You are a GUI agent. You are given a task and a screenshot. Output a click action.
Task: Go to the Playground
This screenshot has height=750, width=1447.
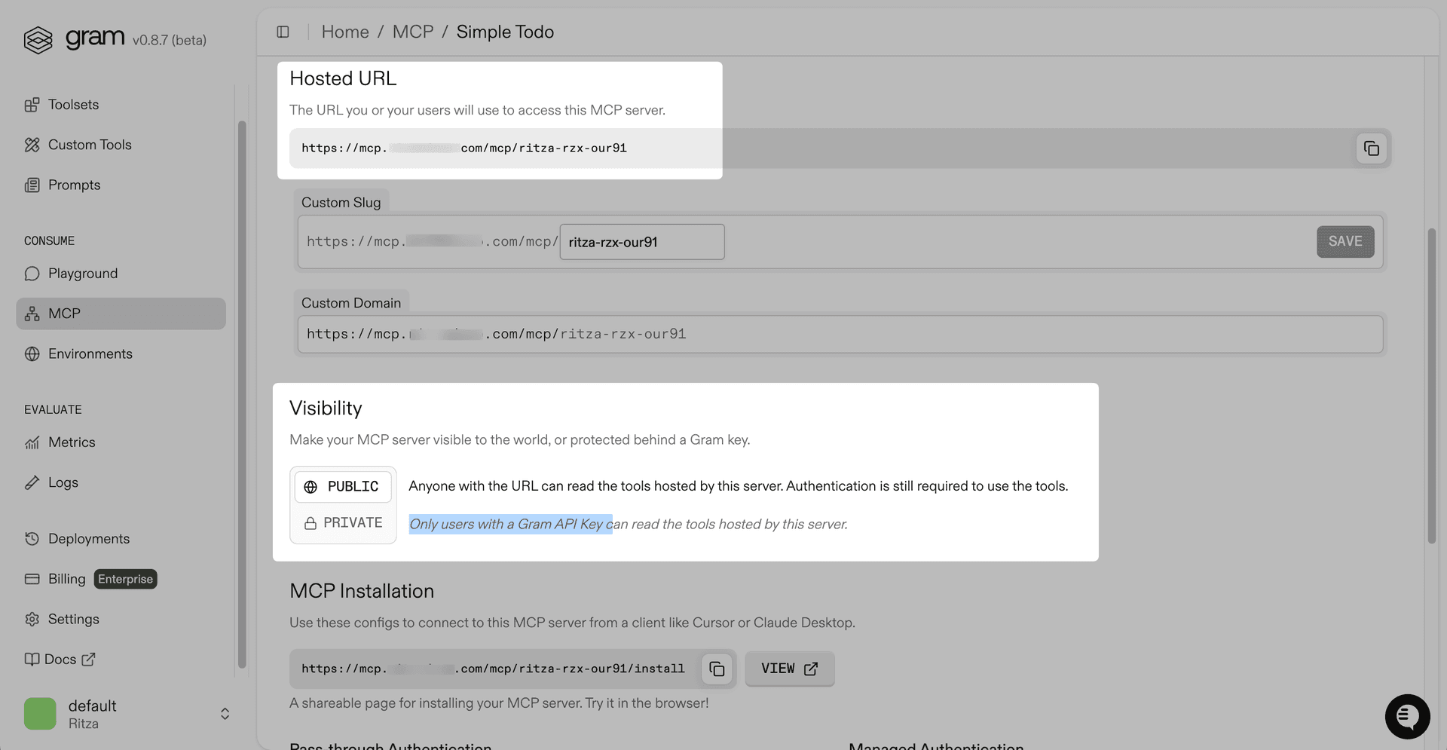click(x=83, y=273)
